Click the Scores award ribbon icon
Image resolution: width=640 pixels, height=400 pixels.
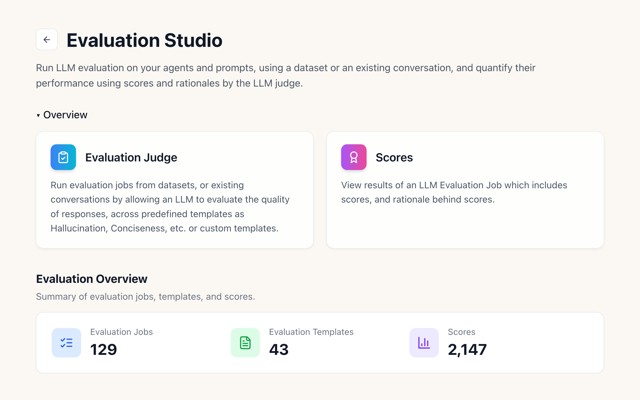354,157
